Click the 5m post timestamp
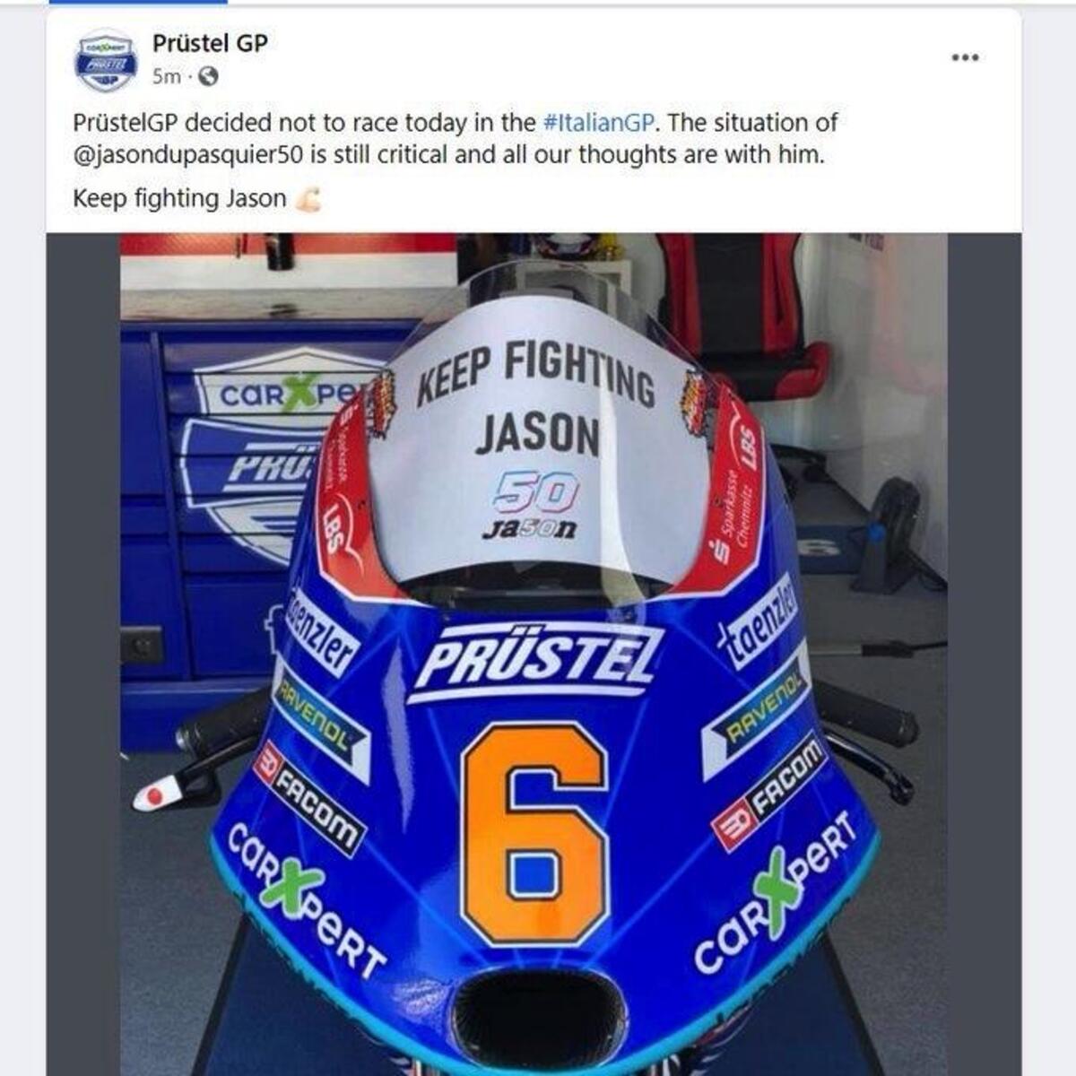This screenshot has height=1076, width=1076. click(166, 77)
